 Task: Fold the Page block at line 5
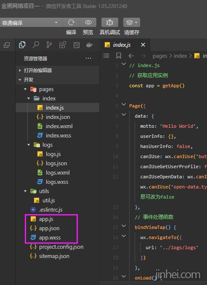click(124, 105)
